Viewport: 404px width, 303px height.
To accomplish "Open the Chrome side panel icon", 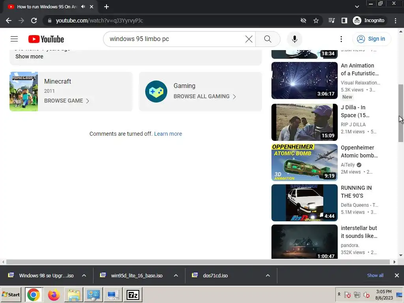I will tap(344, 21).
